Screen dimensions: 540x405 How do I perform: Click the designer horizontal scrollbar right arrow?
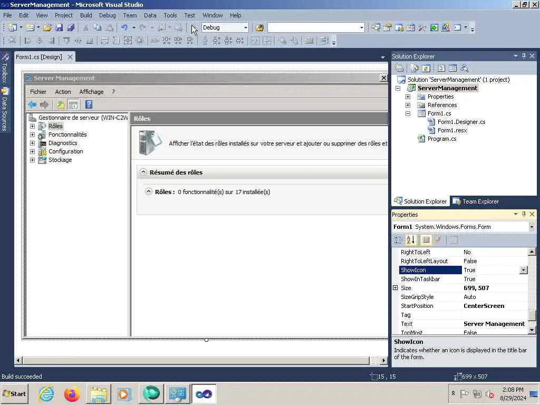tap(383, 361)
